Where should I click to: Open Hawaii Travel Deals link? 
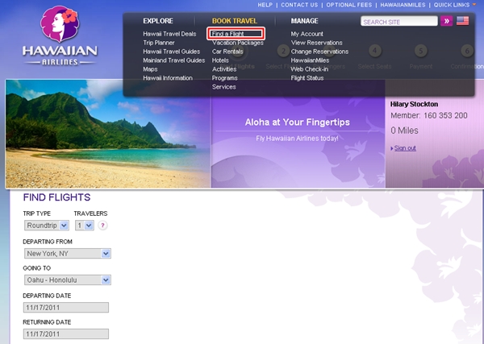tap(169, 34)
